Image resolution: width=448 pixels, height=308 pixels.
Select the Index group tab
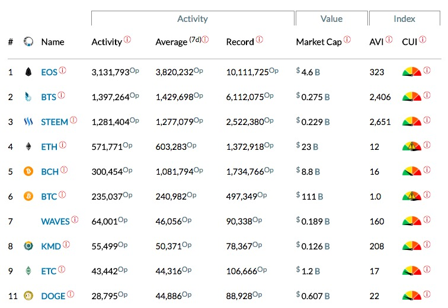pos(404,18)
